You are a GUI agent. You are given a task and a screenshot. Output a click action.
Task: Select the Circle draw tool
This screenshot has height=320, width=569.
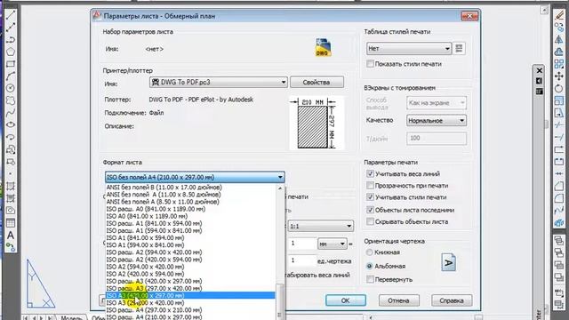tap(10, 88)
